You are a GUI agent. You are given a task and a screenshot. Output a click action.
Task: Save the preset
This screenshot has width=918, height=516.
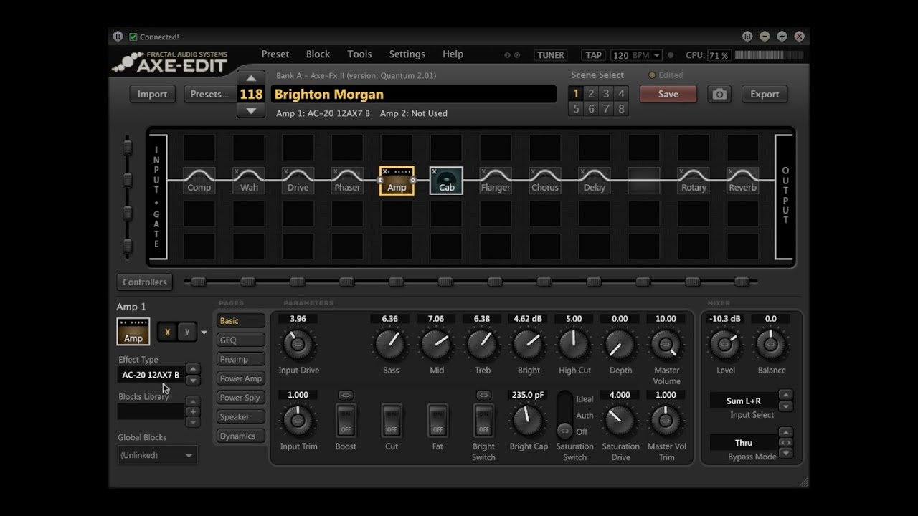click(x=668, y=94)
